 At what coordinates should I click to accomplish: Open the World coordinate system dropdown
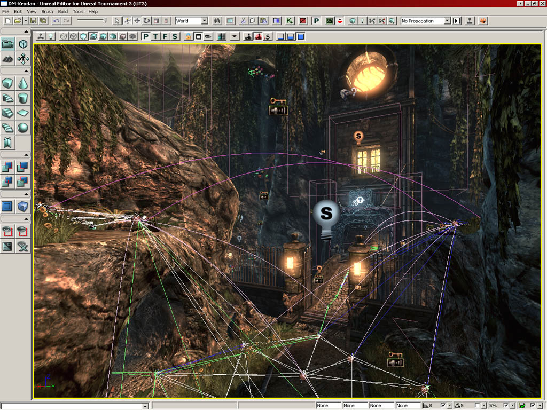(x=204, y=21)
